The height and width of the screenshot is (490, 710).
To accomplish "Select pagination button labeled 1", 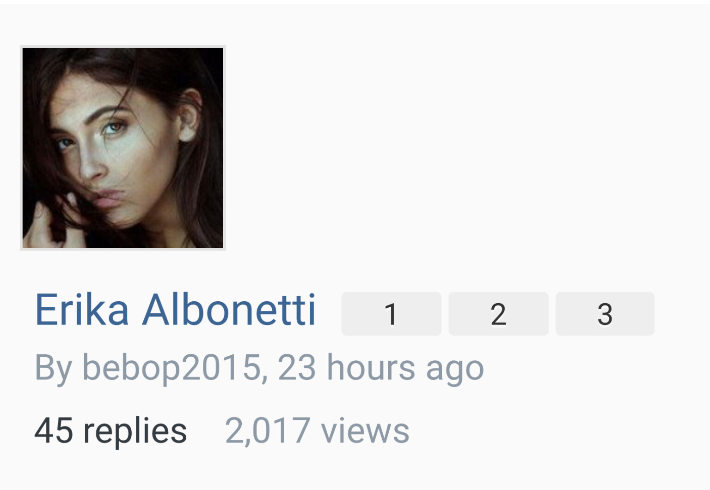I will [391, 314].
